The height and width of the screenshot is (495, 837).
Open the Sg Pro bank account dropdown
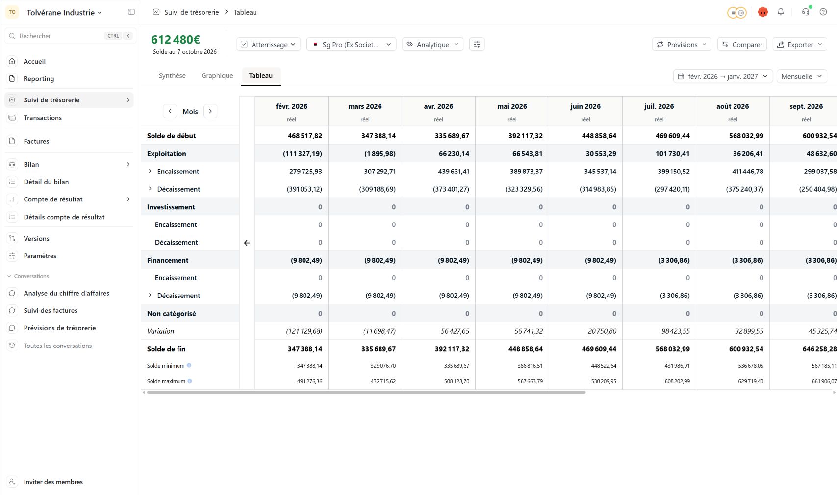pyautogui.click(x=351, y=44)
